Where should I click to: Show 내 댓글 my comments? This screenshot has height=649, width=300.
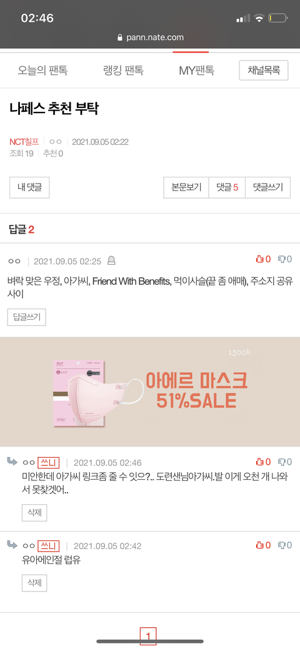pyautogui.click(x=30, y=187)
